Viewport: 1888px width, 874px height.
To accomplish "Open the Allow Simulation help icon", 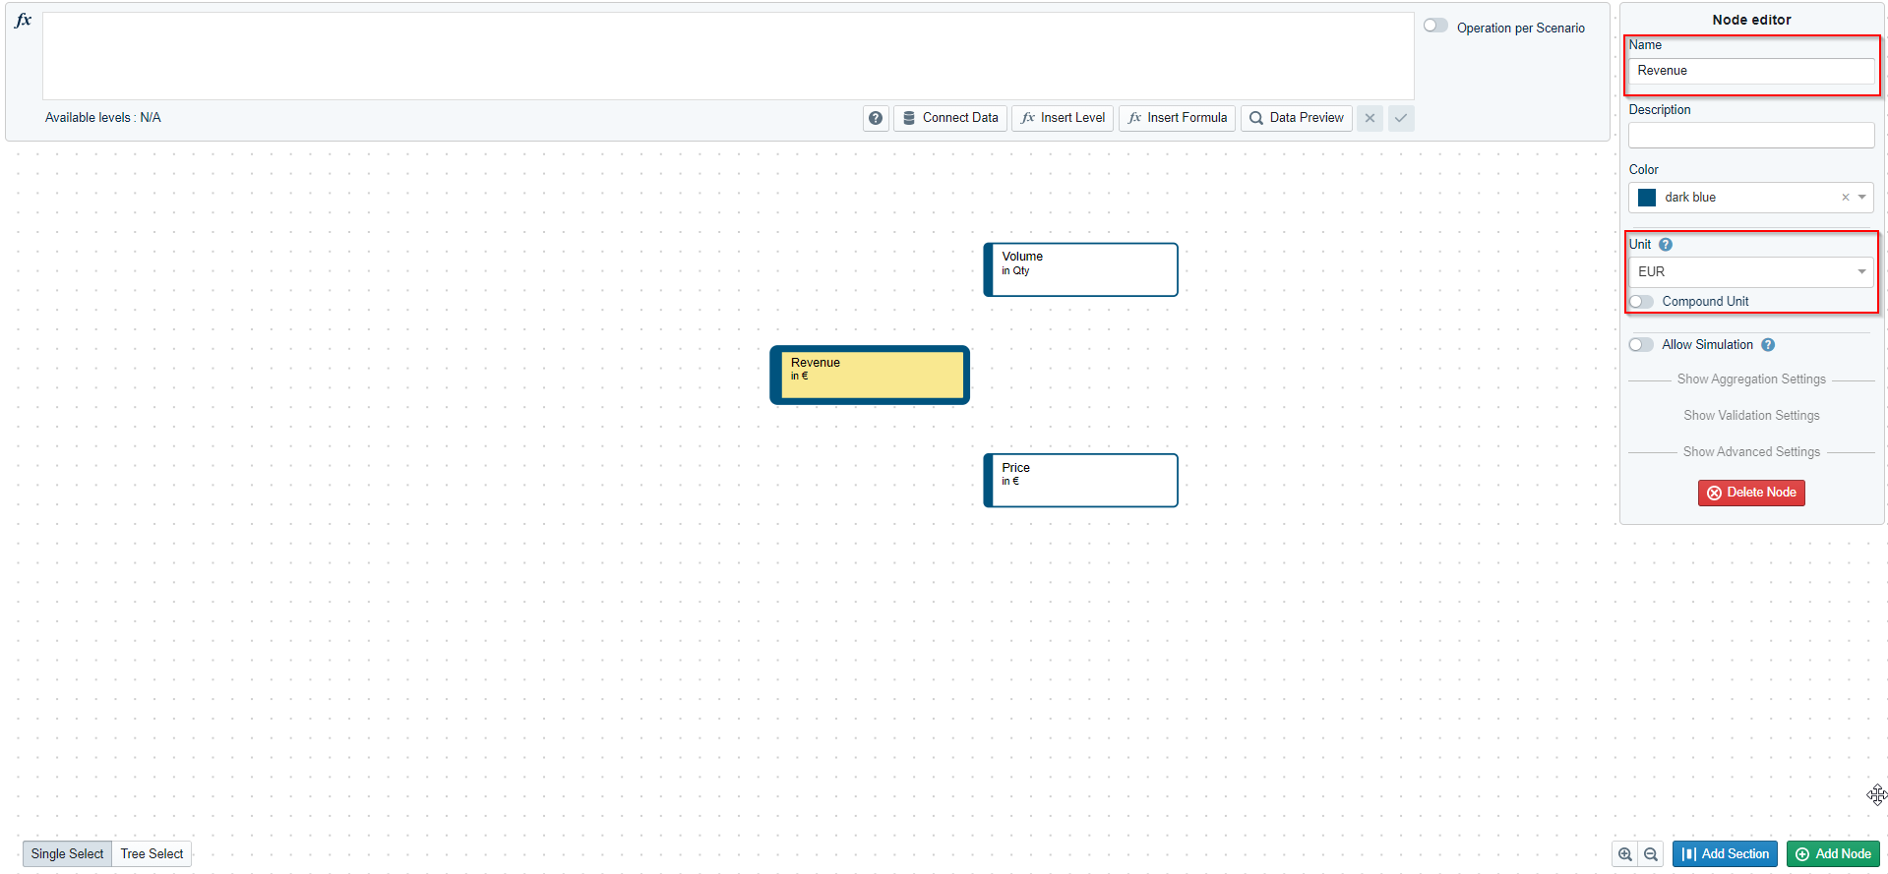I will [1768, 345].
